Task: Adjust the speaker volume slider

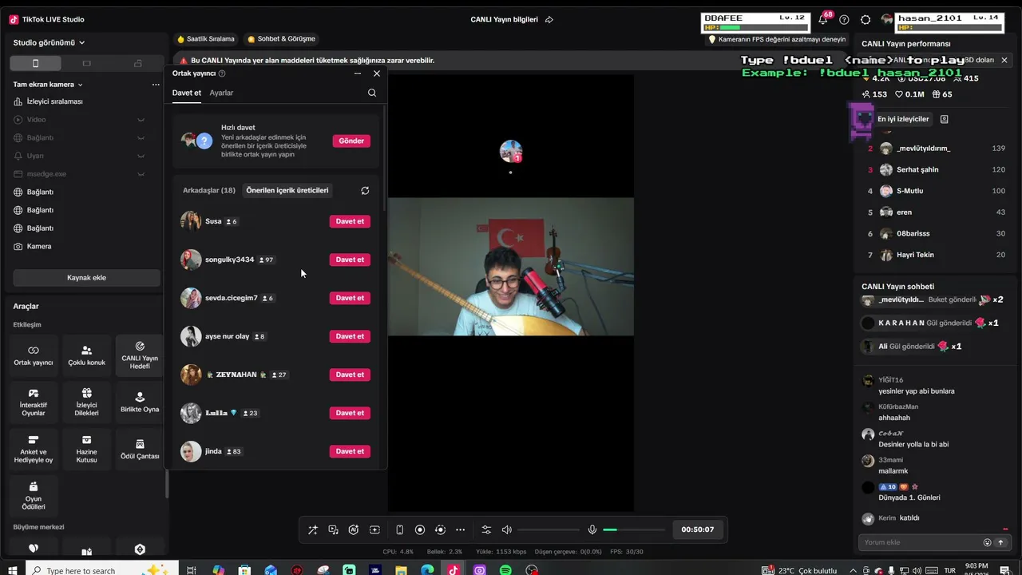Action: pos(549,529)
